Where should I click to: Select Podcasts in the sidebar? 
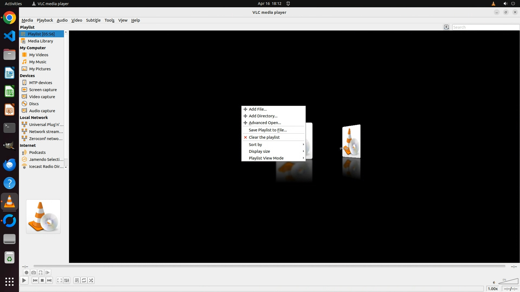[x=37, y=152]
